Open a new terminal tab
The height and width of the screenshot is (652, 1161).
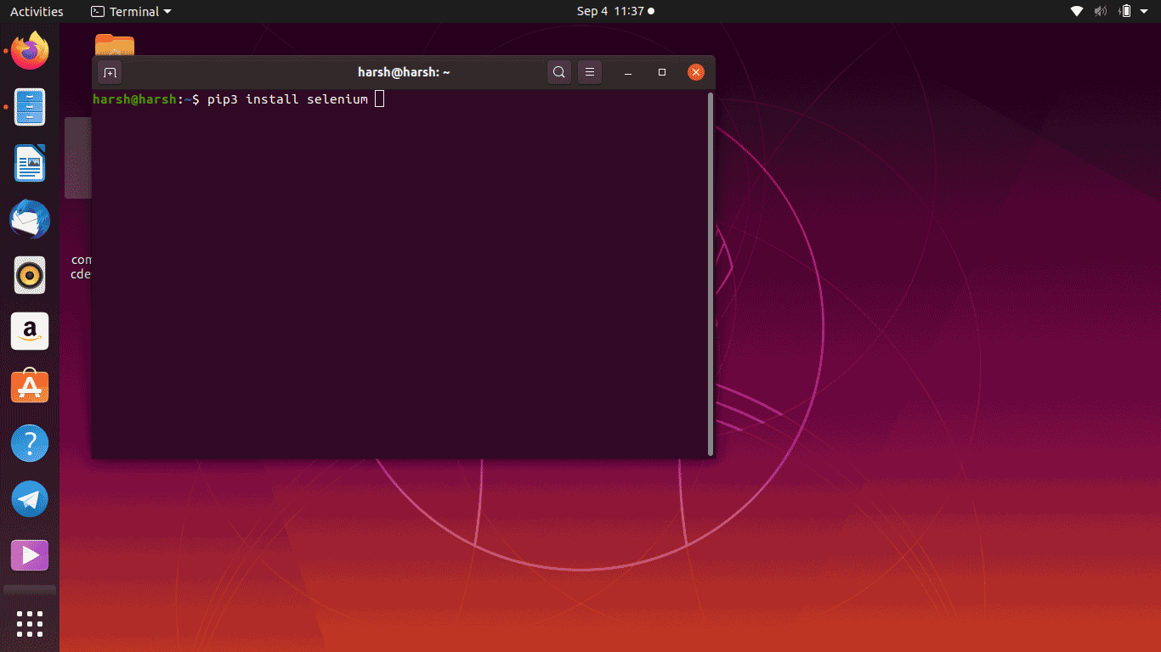coord(110,73)
